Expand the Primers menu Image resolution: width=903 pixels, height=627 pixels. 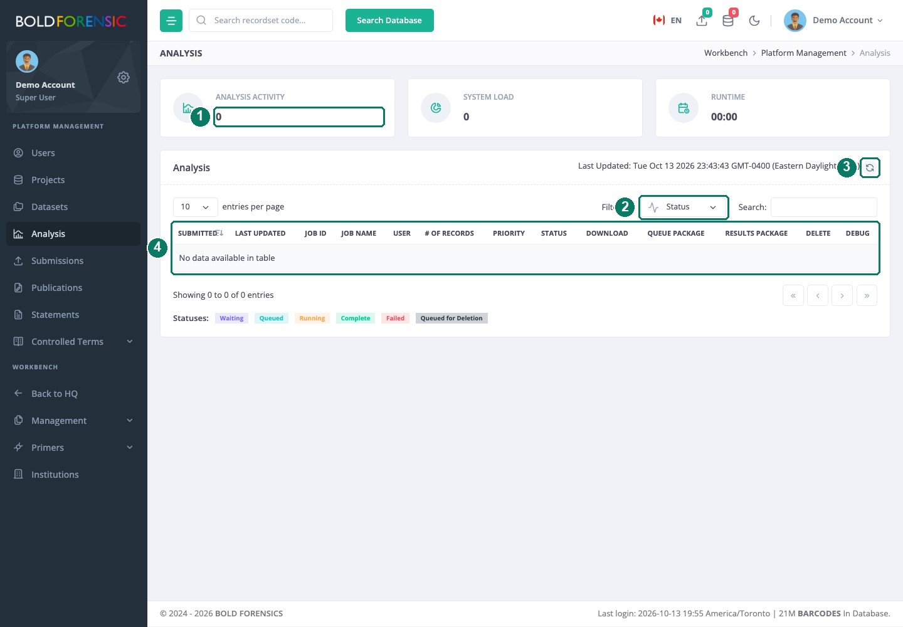pos(73,448)
